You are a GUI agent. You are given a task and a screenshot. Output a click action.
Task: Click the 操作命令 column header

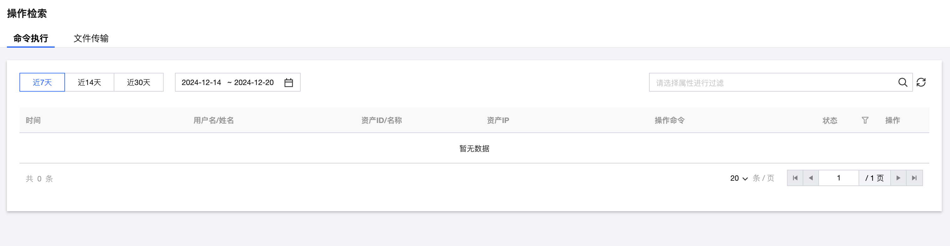click(x=669, y=120)
